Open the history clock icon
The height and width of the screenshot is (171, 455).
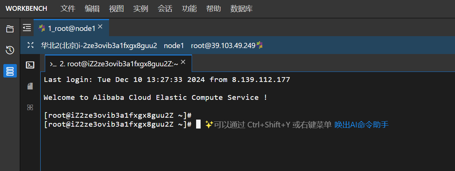[x=10, y=50]
